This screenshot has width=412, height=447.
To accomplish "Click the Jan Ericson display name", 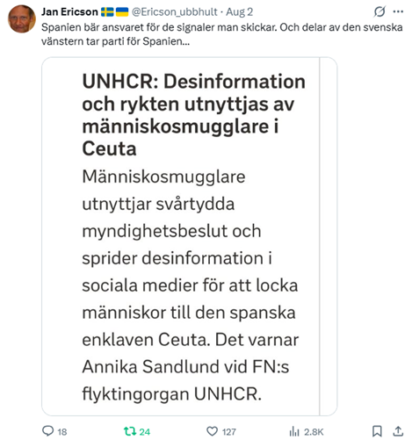I will (x=69, y=11).
